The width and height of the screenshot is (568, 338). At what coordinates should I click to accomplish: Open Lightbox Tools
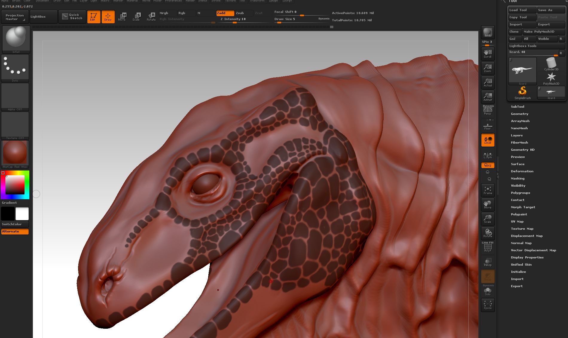coord(537,46)
